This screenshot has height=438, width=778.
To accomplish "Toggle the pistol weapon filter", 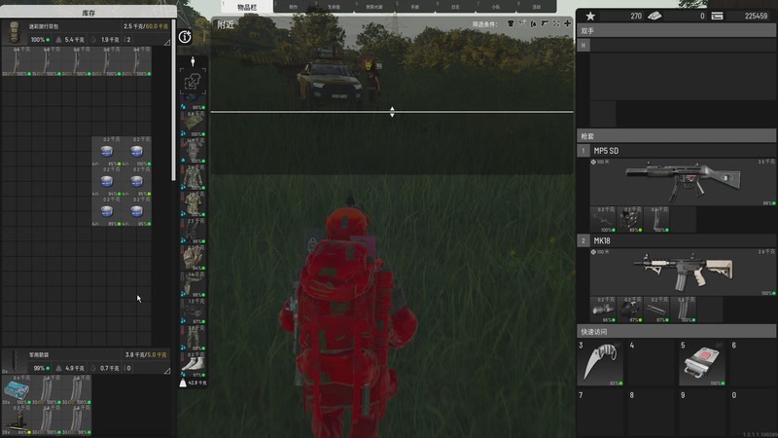I will (545, 23).
